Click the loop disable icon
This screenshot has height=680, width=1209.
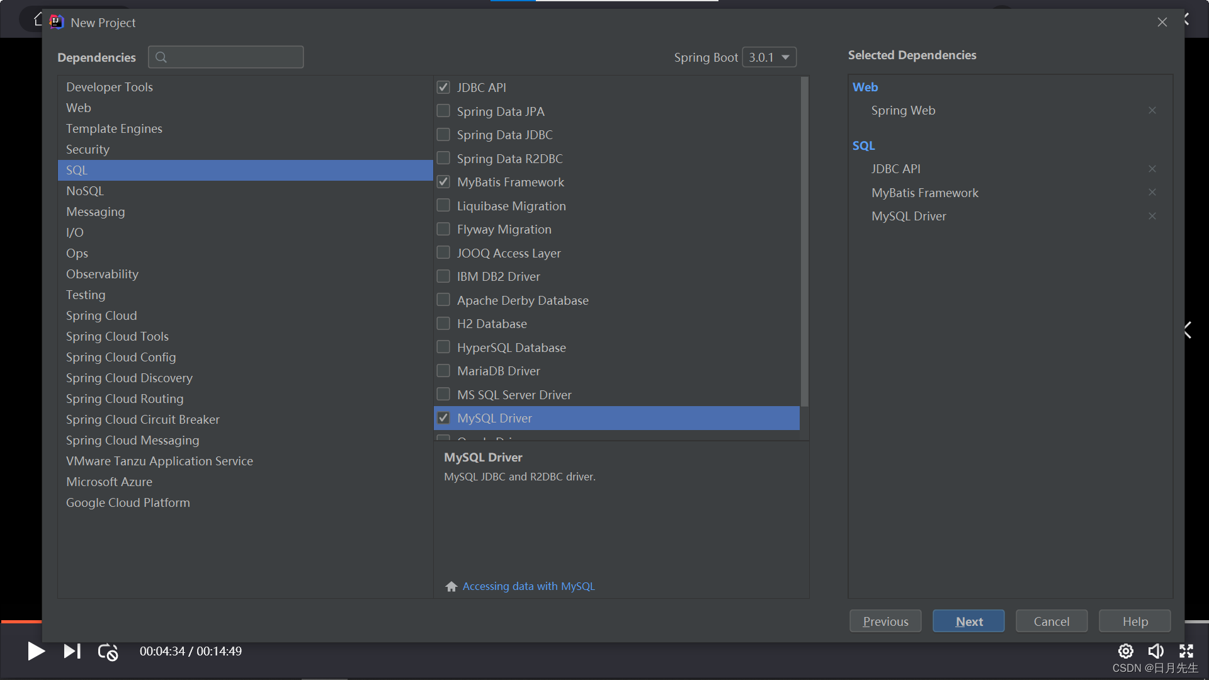pyautogui.click(x=108, y=652)
